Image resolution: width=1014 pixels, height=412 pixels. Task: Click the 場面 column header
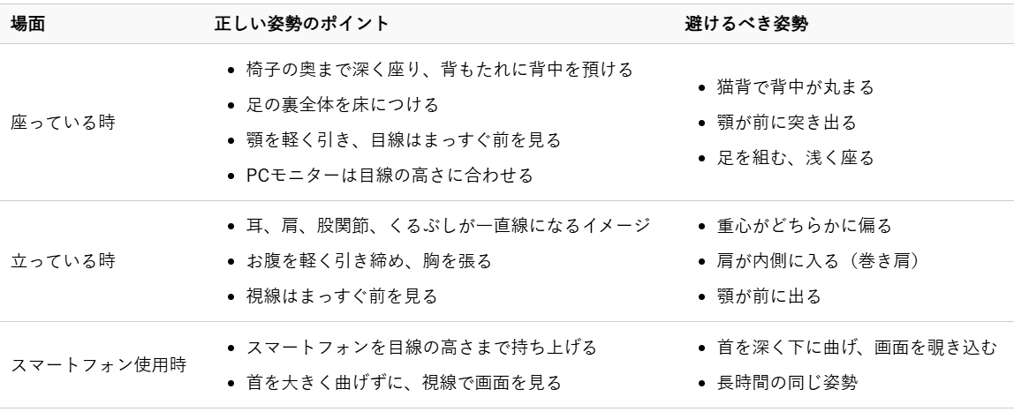27,24
